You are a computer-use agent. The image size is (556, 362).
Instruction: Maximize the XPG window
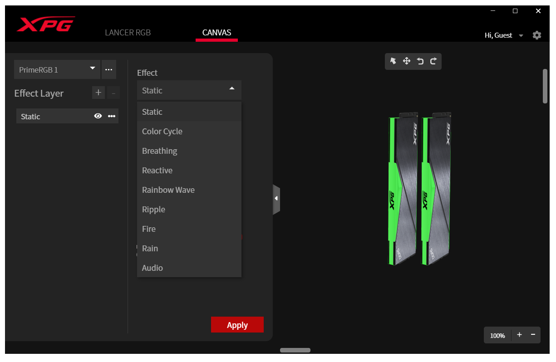[515, 11]
